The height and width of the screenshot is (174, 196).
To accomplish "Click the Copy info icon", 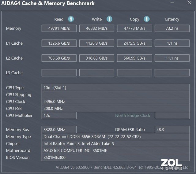I will (147, 19).
